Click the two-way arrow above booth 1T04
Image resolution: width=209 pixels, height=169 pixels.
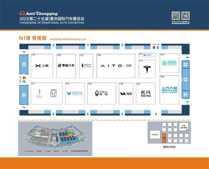click(122, 45)
